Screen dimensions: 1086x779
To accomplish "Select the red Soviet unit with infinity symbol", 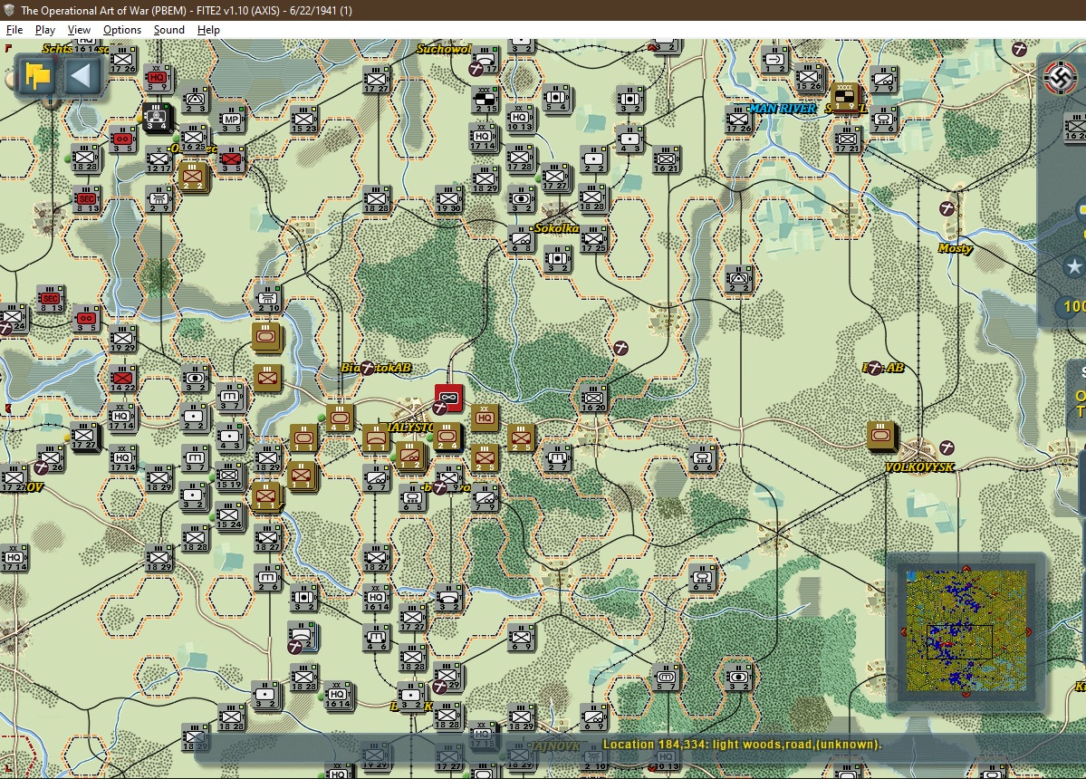I will pos(449,399).
